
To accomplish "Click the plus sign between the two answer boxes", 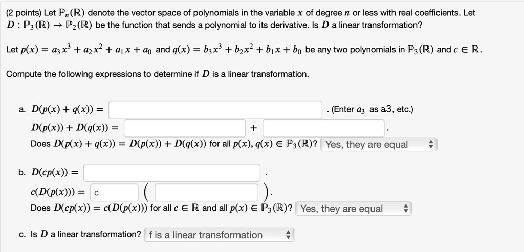I will pyautogui.click(x=254, y=128).
